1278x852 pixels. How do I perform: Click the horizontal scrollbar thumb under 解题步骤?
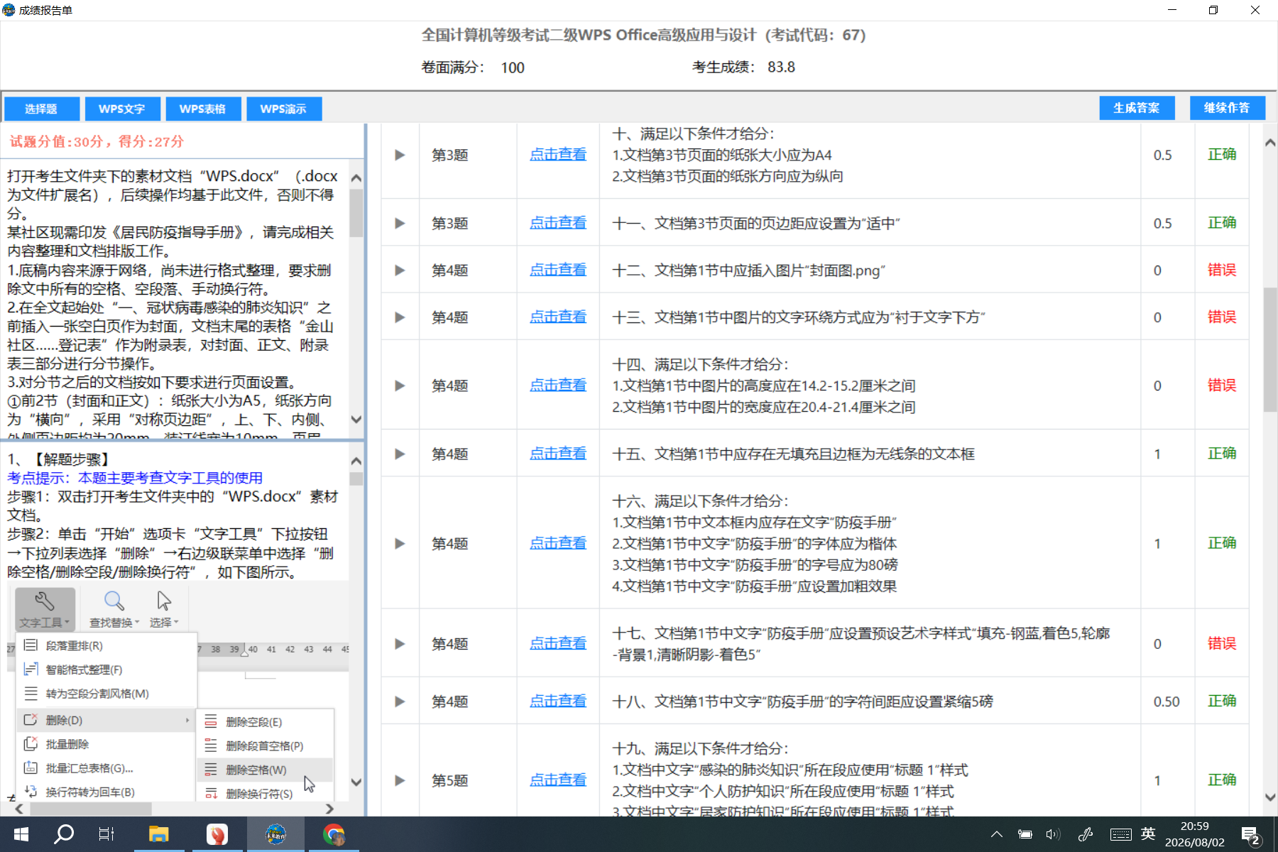pos(90,809)
